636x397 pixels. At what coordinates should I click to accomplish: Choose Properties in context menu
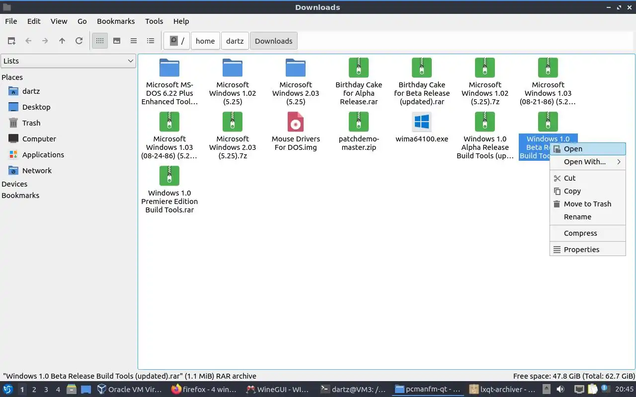click(x=588, y=250)
